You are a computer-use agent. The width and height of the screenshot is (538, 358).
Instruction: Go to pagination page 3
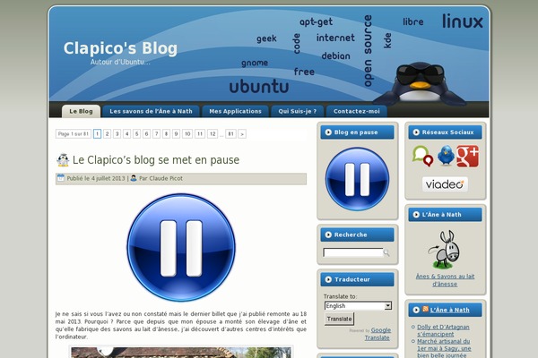tap(117, 134)
